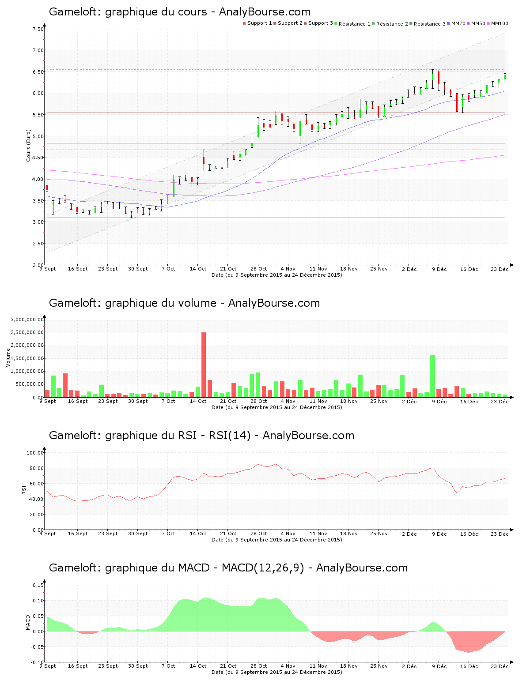Click the 'MACD' vertical axis label
This screenshot has width=530, height=684.
28,622
